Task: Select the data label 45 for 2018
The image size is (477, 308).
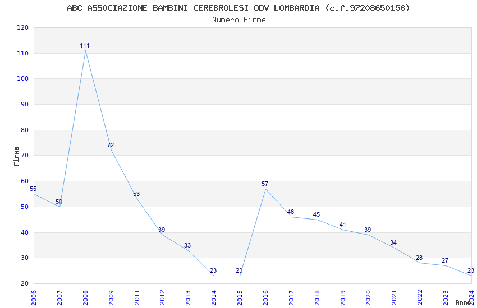Action: point(317,215)
